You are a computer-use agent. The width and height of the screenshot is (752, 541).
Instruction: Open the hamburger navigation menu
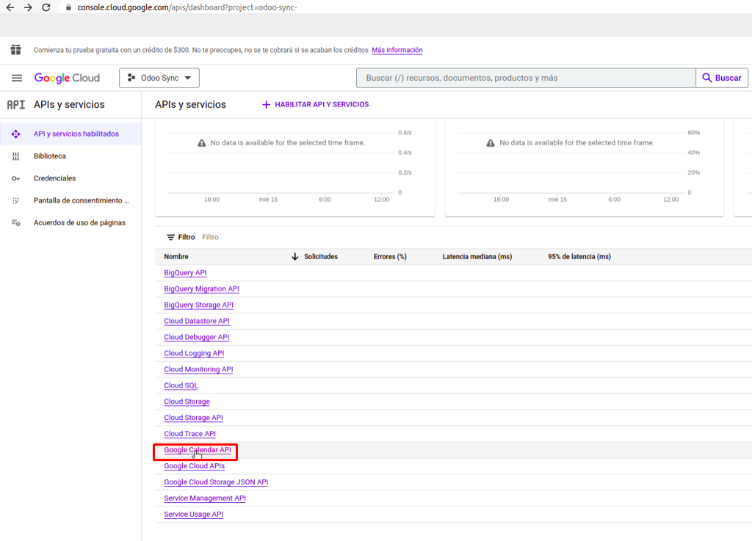tap(17, 78)
